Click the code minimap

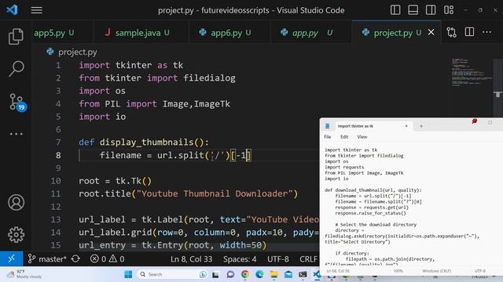pyautogui.click(x=471, y=72)
